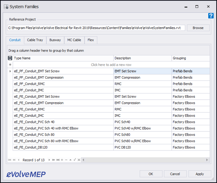Click 'Click here to add a new row'
Screen dimensions: 217x183
tap(111, 65)
